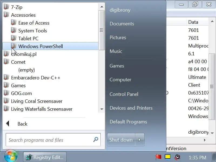
Task: Open the digibrony user folder link
Action: click(120, 10)
